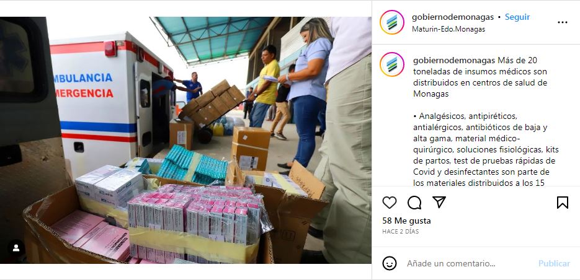Image resolution: width=580 pixels, height=280 pixels.
Task: Like the post with heart icon
Action: click(x=389, y=203)
